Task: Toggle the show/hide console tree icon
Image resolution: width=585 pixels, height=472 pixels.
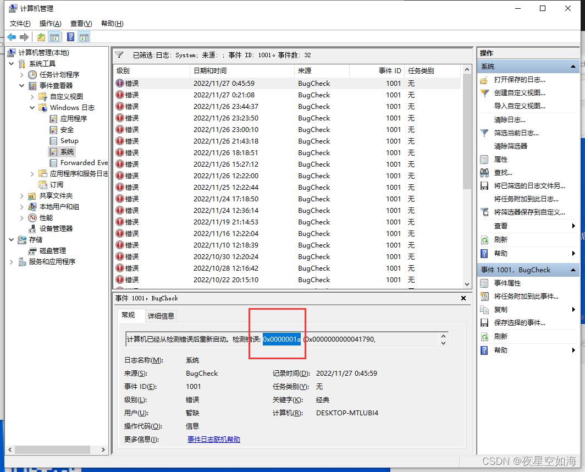Action: 54,37
